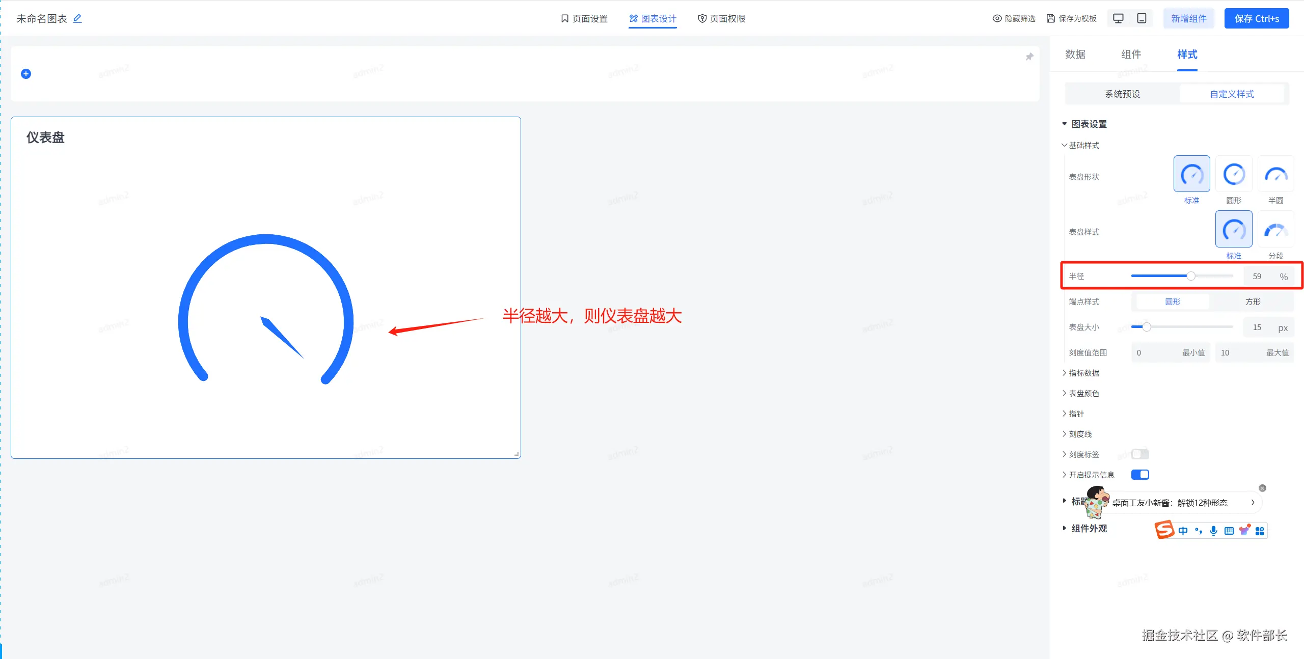
Task: Select the 圆形 gauge shape icon
Action: (1234, 174)
